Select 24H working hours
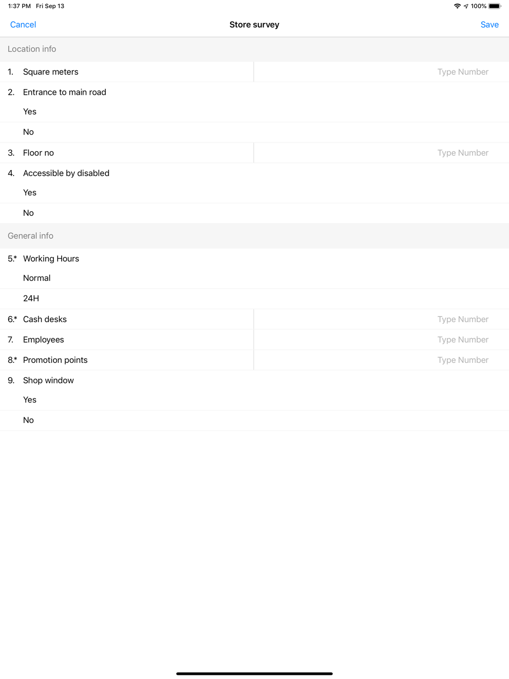Screen dimensions: 509x679 click(x=254, y=299)
